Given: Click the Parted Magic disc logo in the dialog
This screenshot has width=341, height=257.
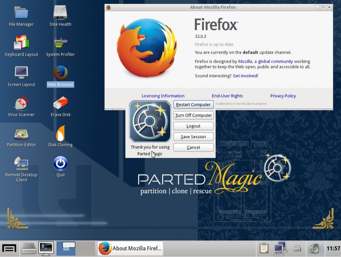Looking at the screenshot, I should (150, 122).
